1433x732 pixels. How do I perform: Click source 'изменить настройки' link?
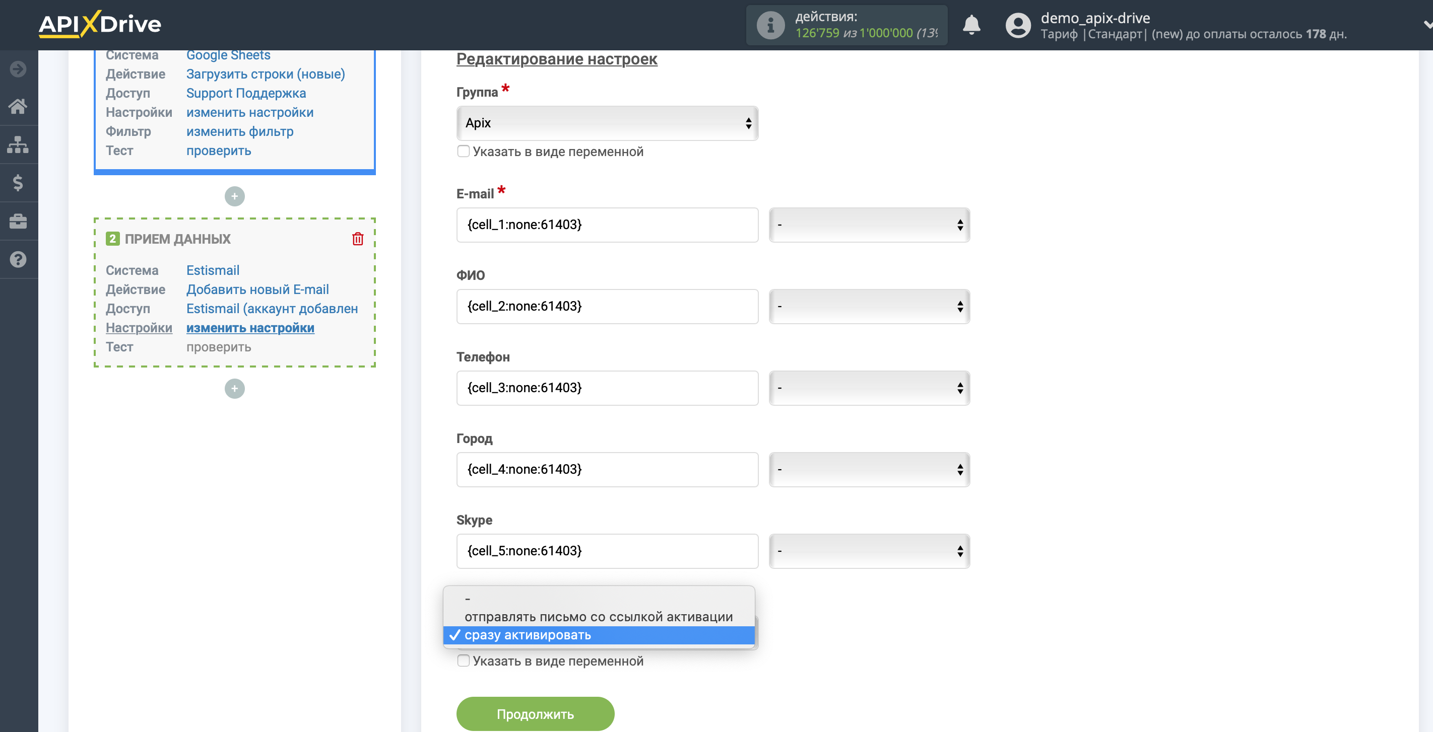click(250, 112)
